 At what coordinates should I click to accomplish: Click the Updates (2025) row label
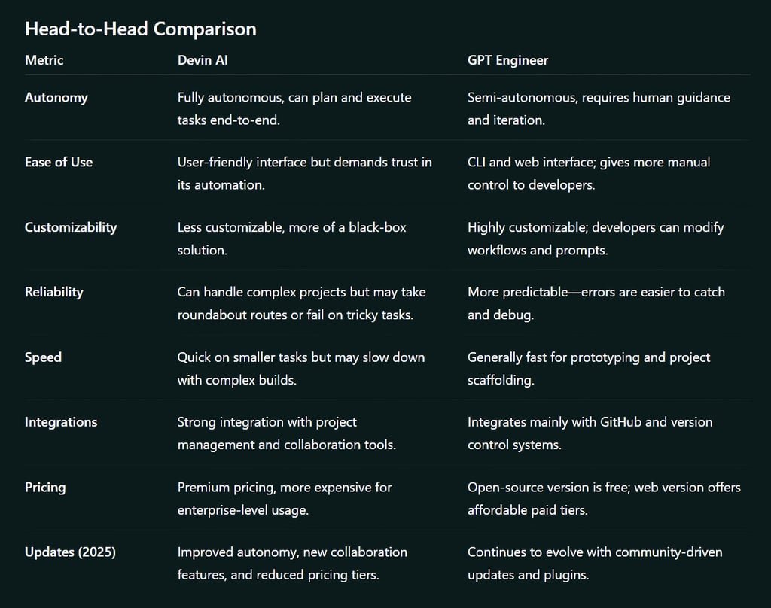click(70, 552)
